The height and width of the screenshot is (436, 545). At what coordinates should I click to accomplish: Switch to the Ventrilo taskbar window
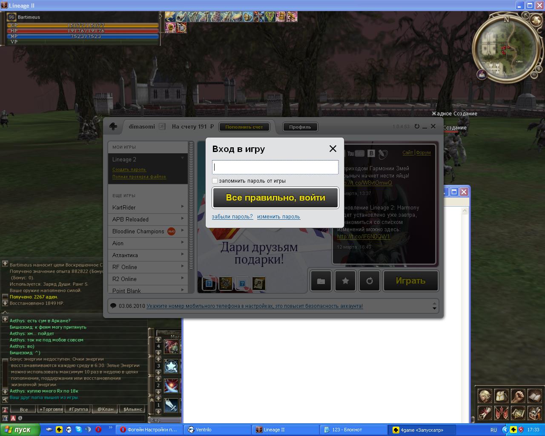pos(217,430)
